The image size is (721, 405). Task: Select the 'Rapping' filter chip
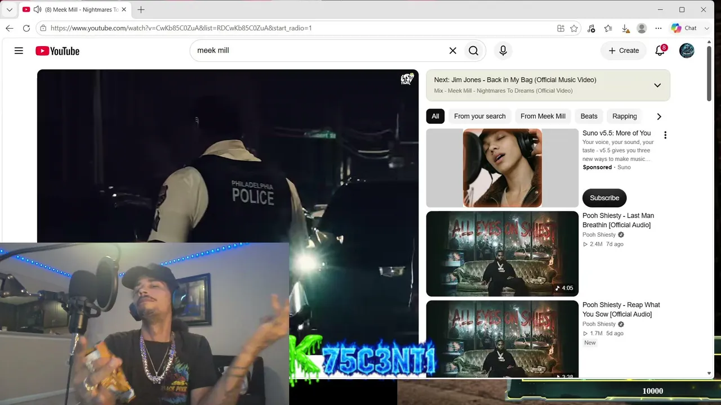coord(625,116)
